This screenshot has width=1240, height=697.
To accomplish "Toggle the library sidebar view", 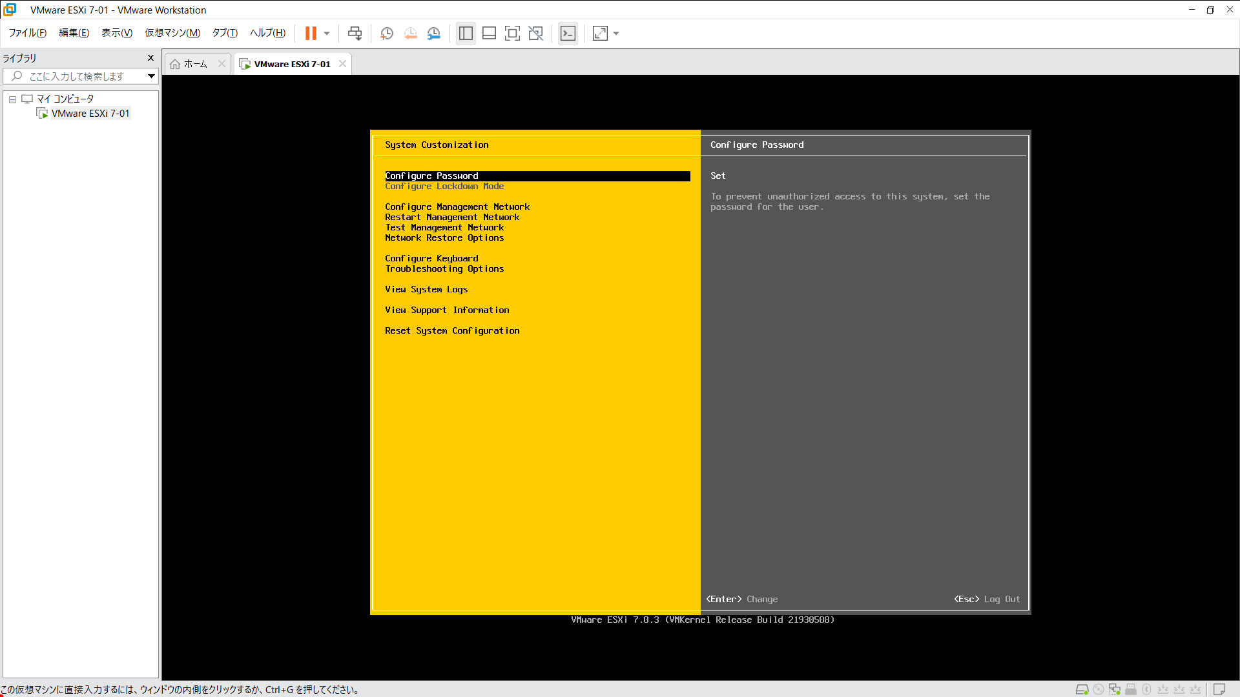I will (x=466, y=33).
